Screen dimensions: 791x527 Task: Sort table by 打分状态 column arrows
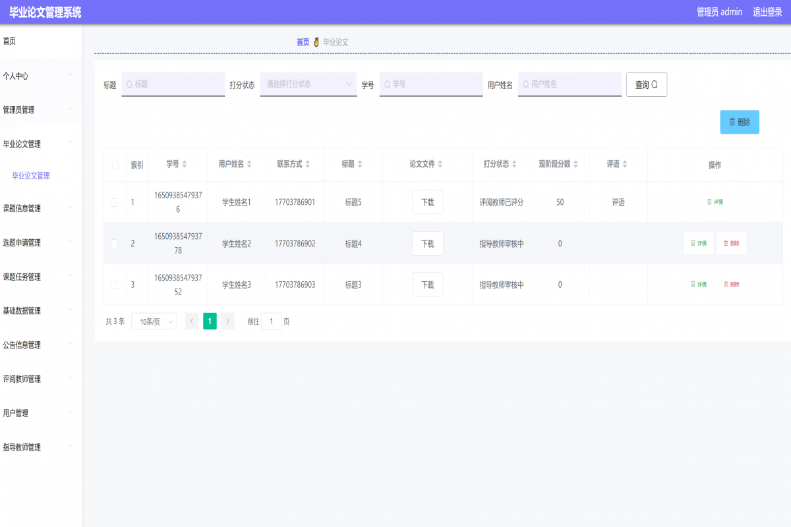tap(514, 164)
